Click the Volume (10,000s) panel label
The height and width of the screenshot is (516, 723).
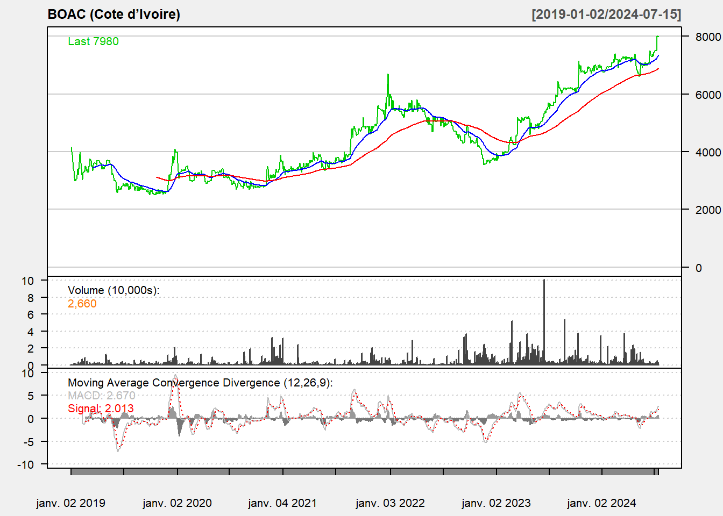click(x=114, y=290)
